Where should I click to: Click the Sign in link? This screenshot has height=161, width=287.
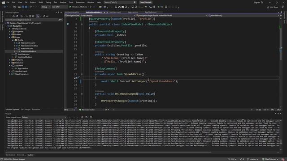click(257, 2)
